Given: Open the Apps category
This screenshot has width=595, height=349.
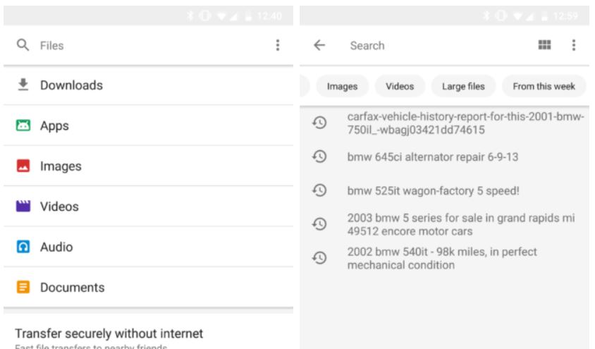Looking at the screenshot, I should point(54,126).
